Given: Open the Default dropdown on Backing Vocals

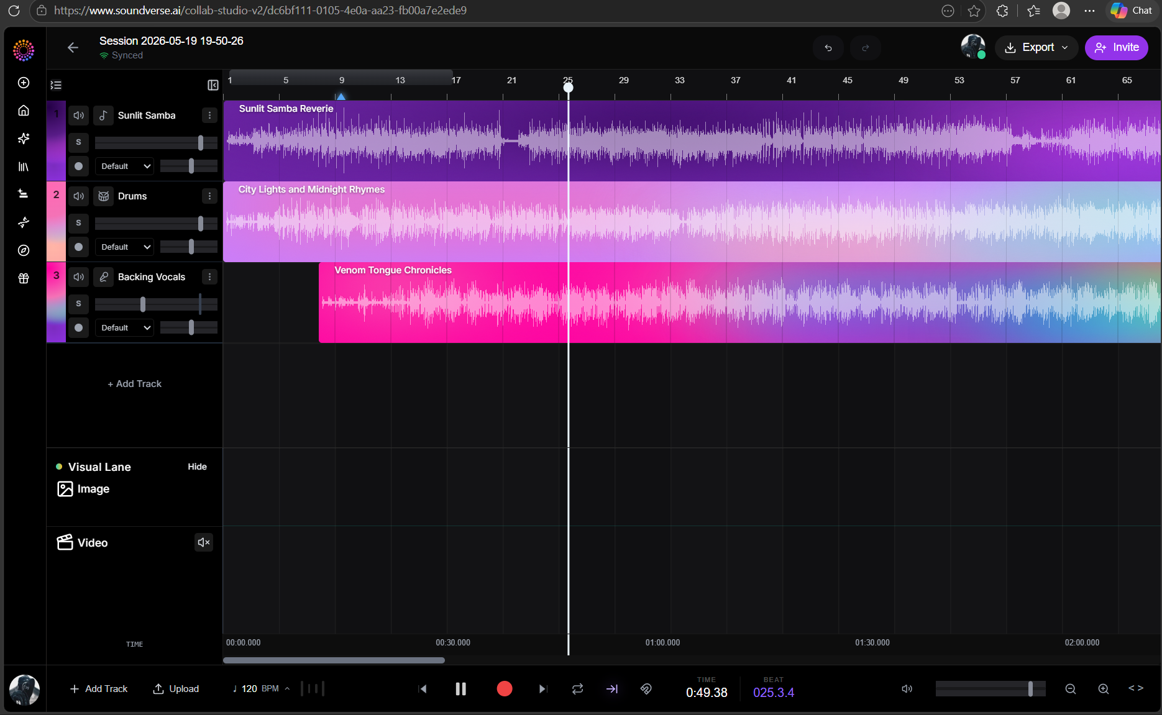Looking at the screenshot, I should point(124,328).
